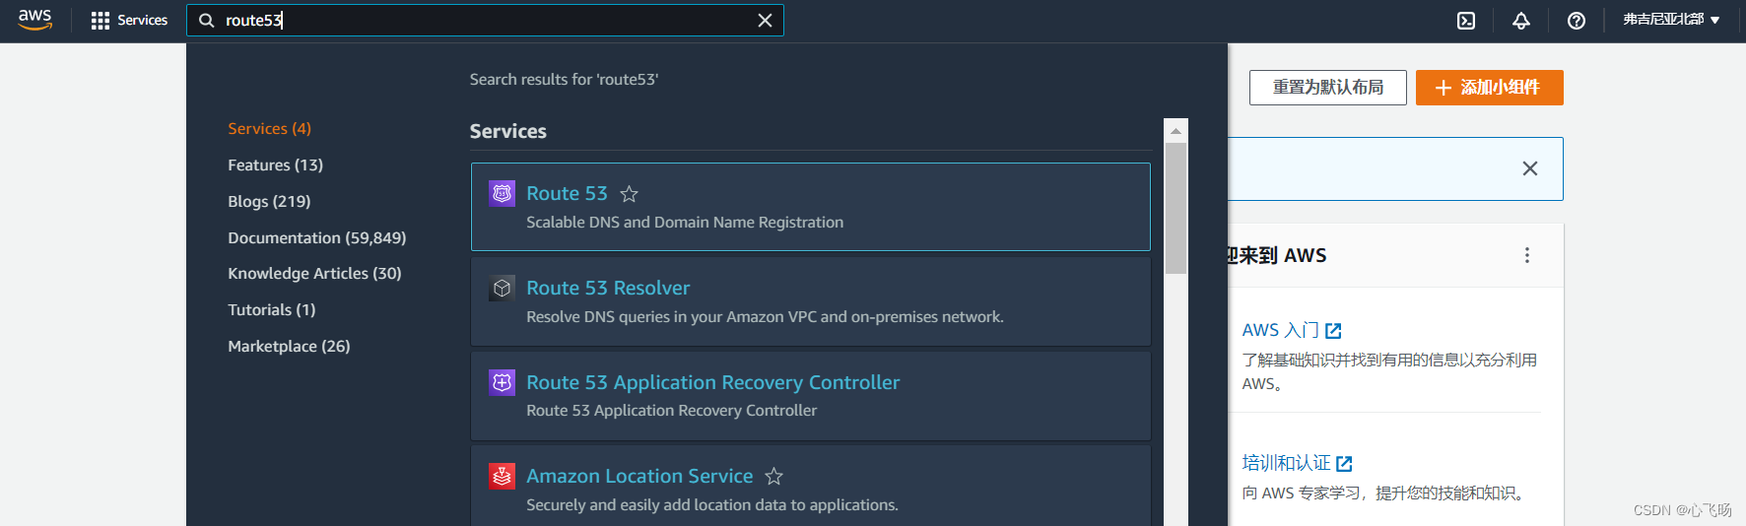Click the 重置为默认布局 button
The width and height of the screenshot is (1746, 526).
[x=1328, y=88]
